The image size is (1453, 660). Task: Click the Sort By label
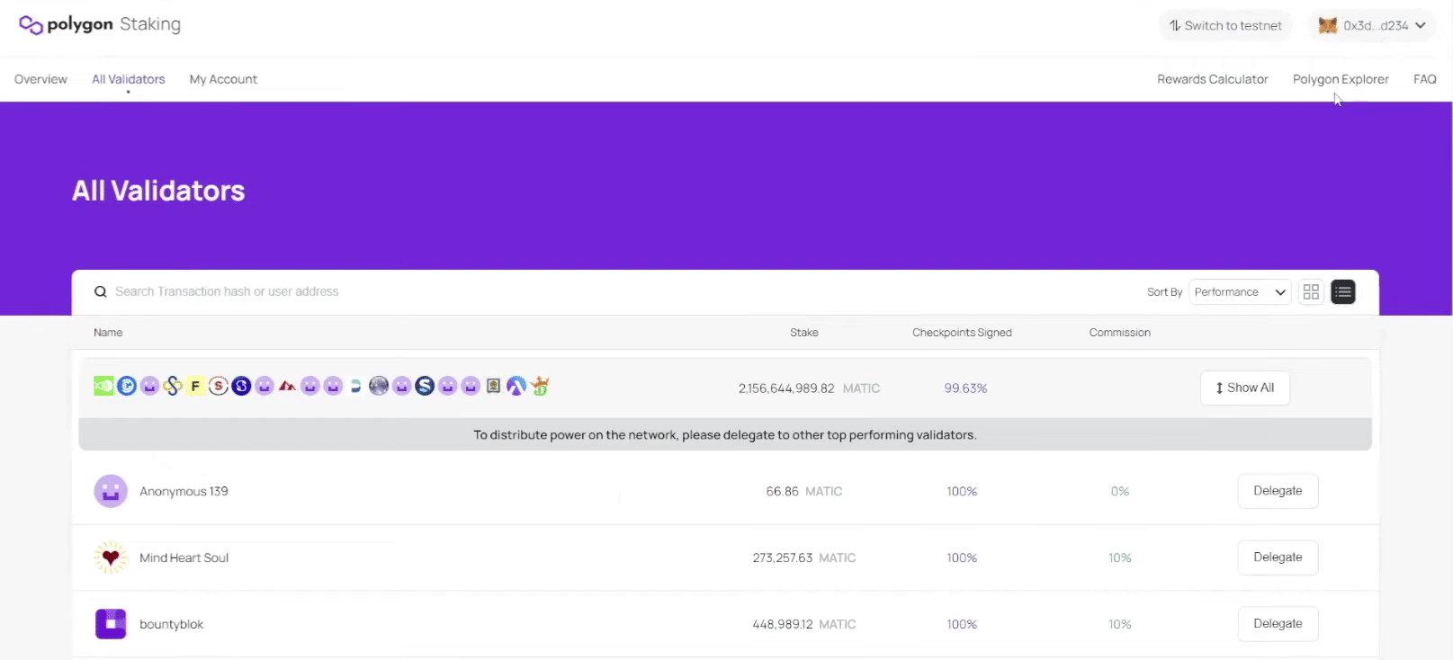point(1165,292)
